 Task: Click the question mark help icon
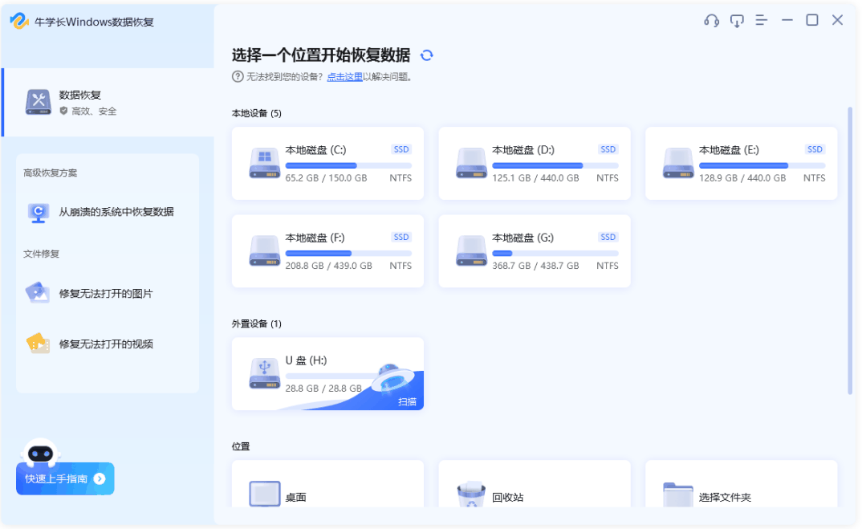[238, 76]
